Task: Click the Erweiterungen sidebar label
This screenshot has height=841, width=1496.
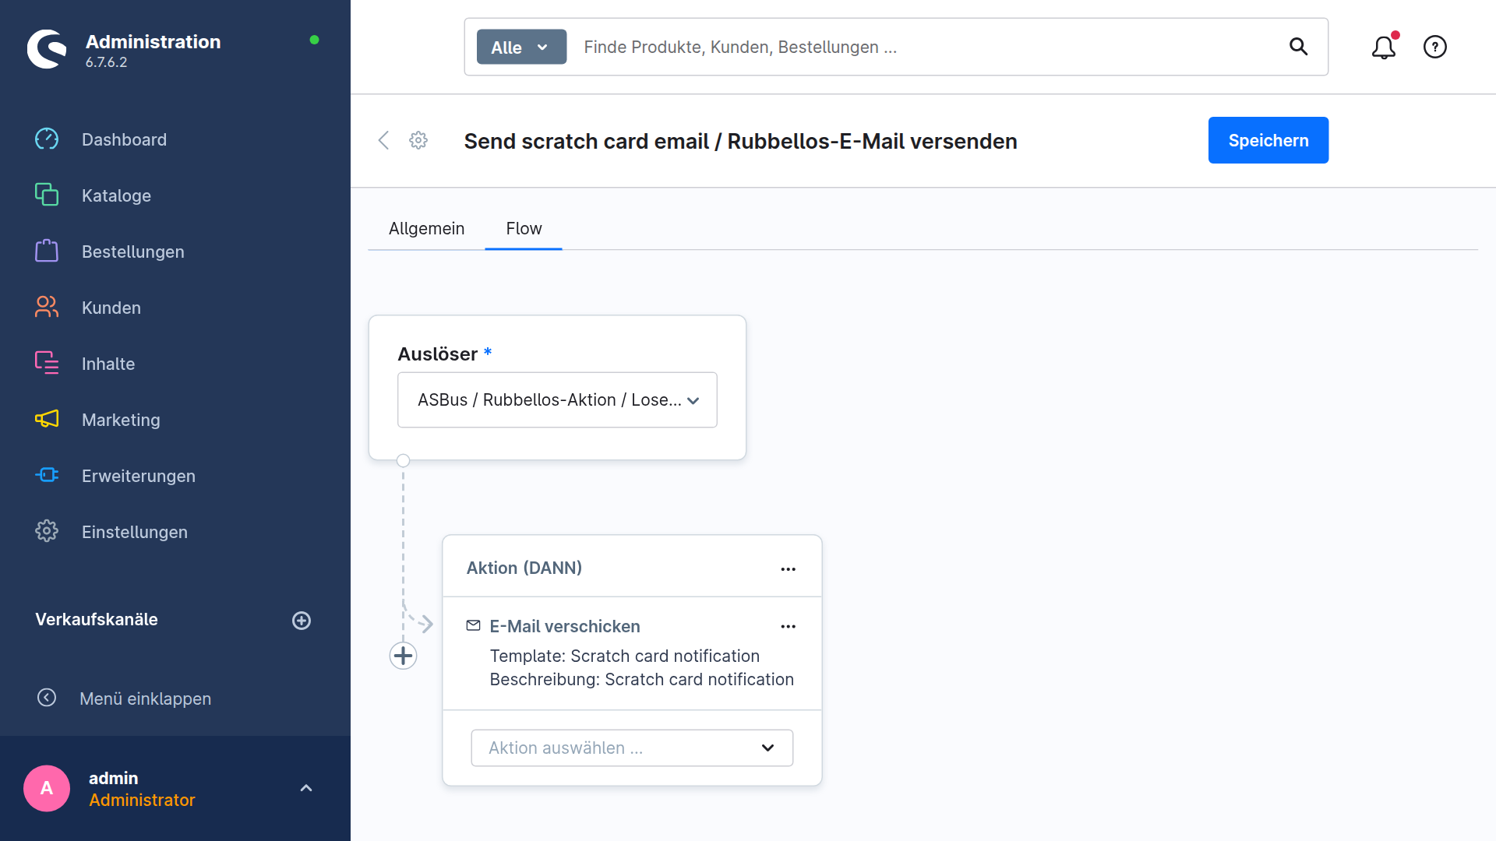Action: tap(139, 476)
